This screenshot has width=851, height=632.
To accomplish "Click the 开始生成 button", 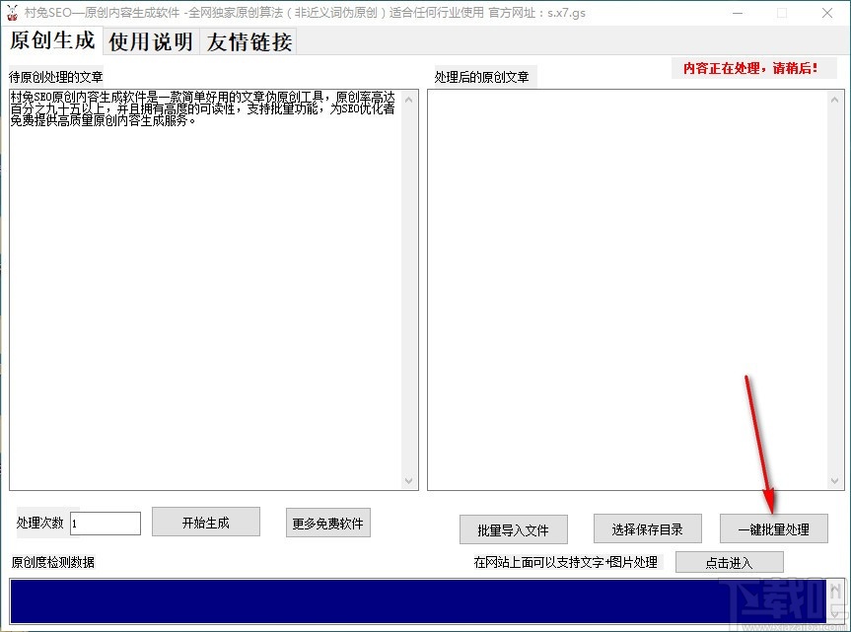I will pos(205,523).
